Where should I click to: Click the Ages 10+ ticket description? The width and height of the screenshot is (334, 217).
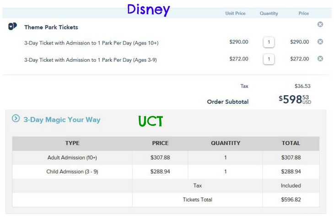tap(92, 43)
